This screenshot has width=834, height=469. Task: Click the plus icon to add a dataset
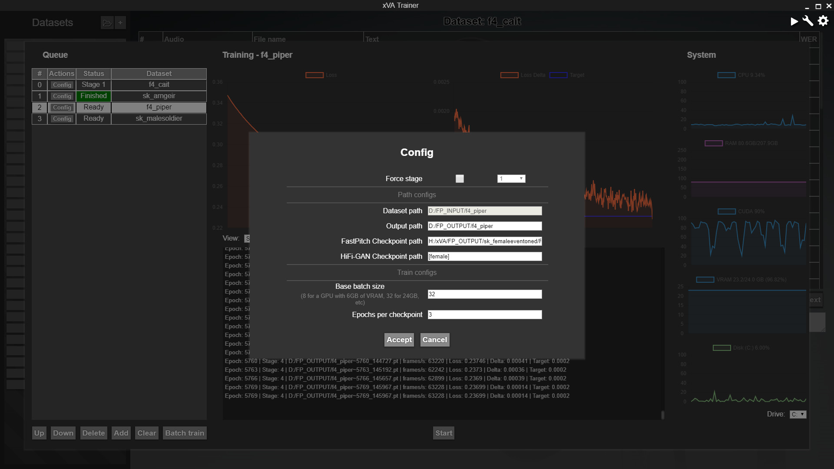(x=120, y=23)
